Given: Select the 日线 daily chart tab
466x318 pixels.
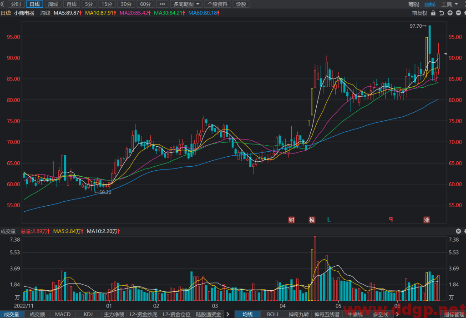Looking at the screenshot, I should 35,4.
